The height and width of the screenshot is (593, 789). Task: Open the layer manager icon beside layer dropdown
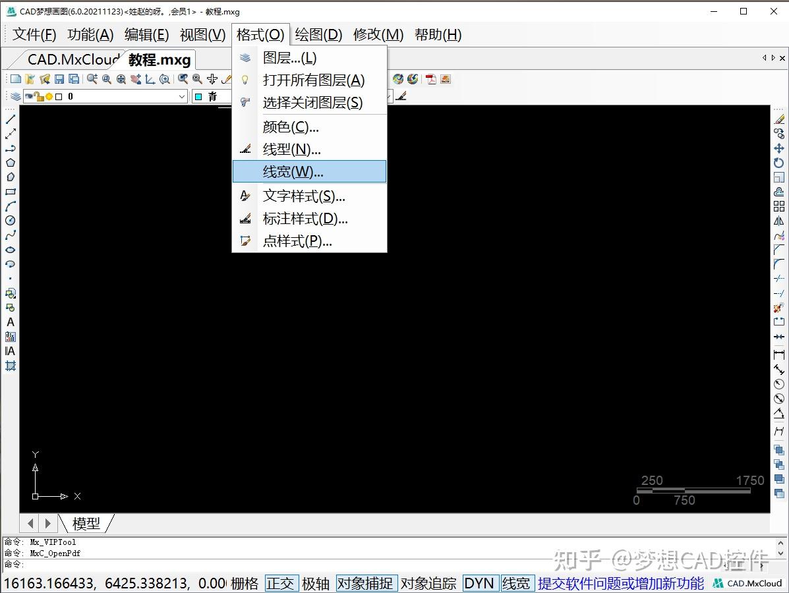[x=16, y=96]
